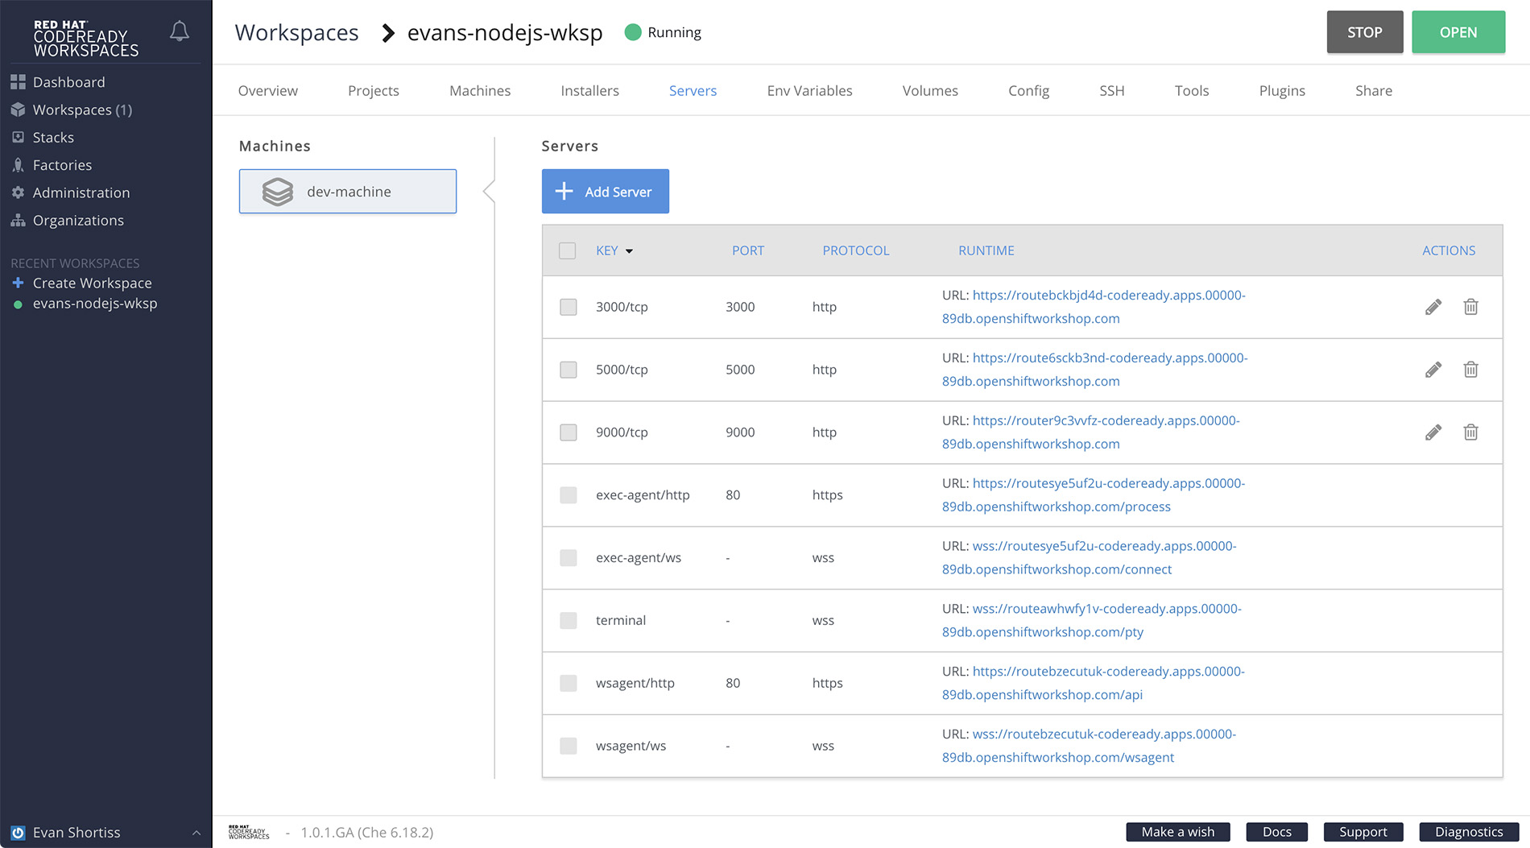Click the green status dot for evans-nodejs-wksp
This screenshot has width=1530, height=848.
[x=18, y=304]
